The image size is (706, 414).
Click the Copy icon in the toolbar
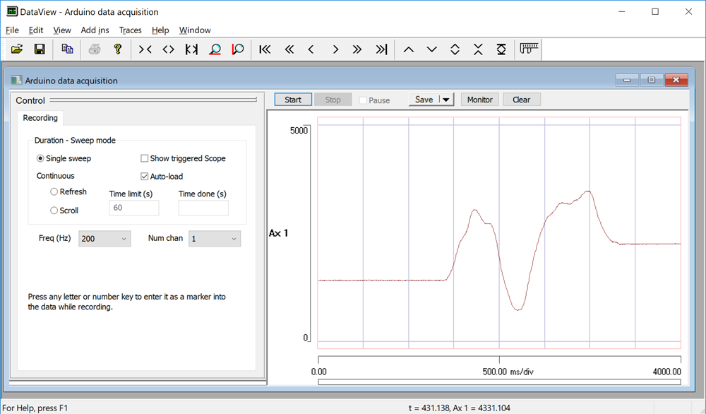tap(67, 49)
